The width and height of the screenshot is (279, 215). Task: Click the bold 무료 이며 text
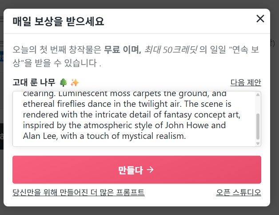(x=122, y=50)
